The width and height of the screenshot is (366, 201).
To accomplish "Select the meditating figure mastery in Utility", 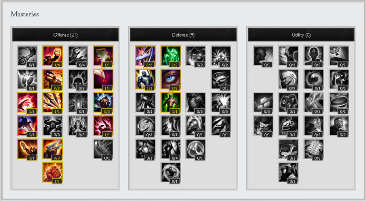I will pos(314,56).
